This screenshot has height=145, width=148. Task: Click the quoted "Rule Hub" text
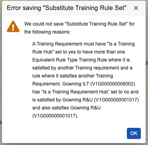click(43, 52)
